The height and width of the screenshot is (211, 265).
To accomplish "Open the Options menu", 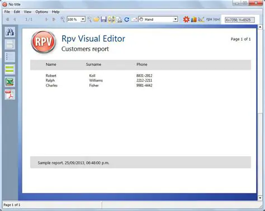I will (x=42, y=12).
